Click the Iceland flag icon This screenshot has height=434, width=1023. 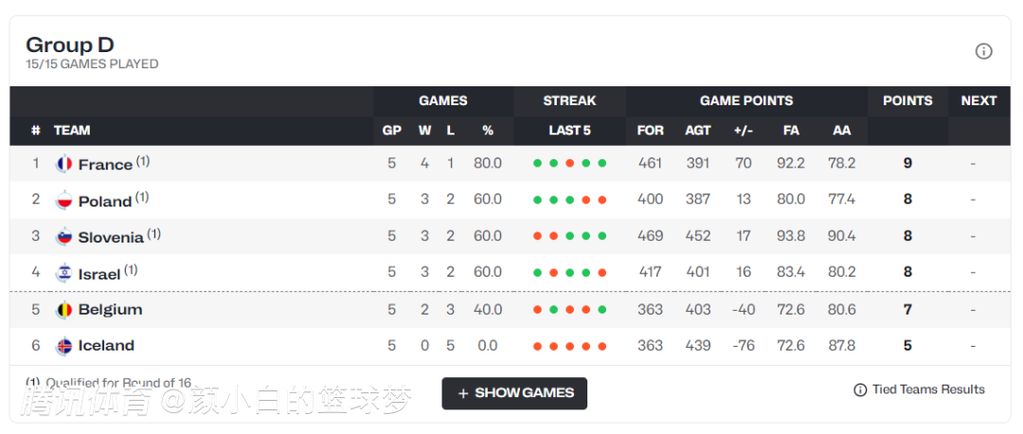click(x=64, y=346)
